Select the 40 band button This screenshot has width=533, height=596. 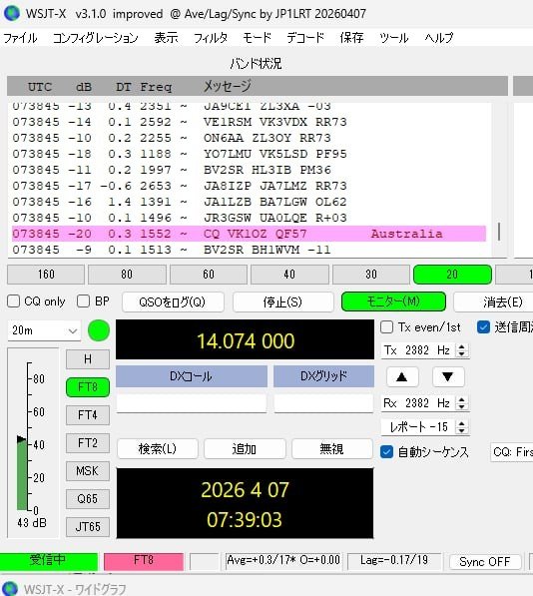[x=289, y=275]
